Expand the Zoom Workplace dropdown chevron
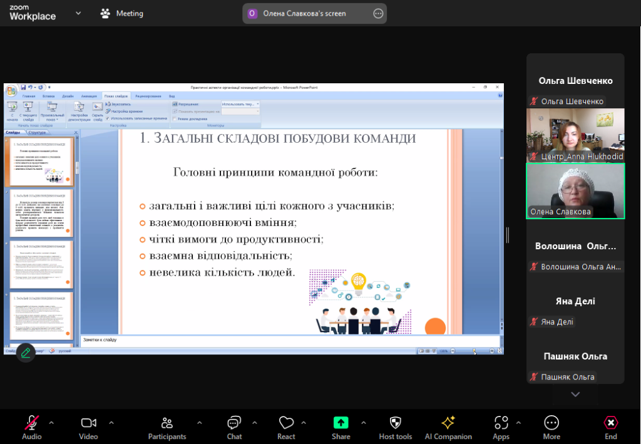This screenshot has width=641, height=444. pos(78,13)
